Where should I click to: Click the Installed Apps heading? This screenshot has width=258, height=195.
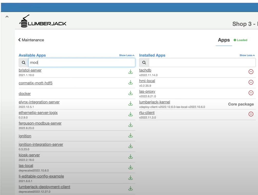(152, 55)
